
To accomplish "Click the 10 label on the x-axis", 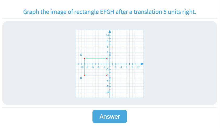I will point(138,67).
